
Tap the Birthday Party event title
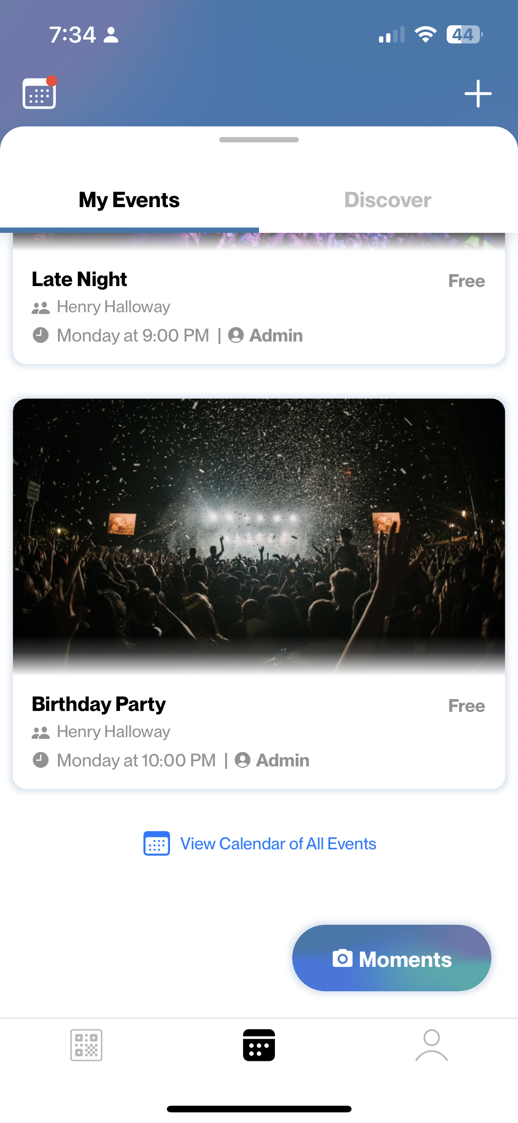tap(99, 704)
